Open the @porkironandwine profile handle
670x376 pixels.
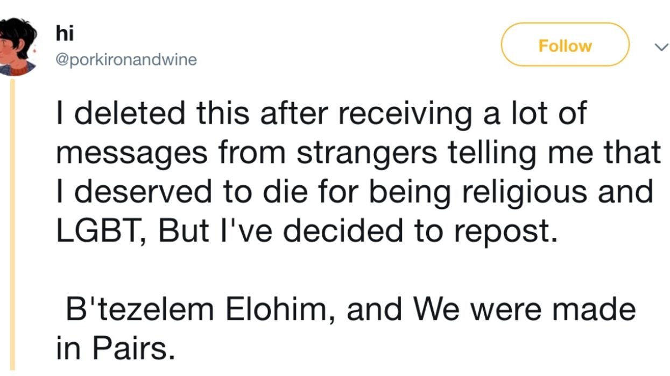(x=126, y=60)
